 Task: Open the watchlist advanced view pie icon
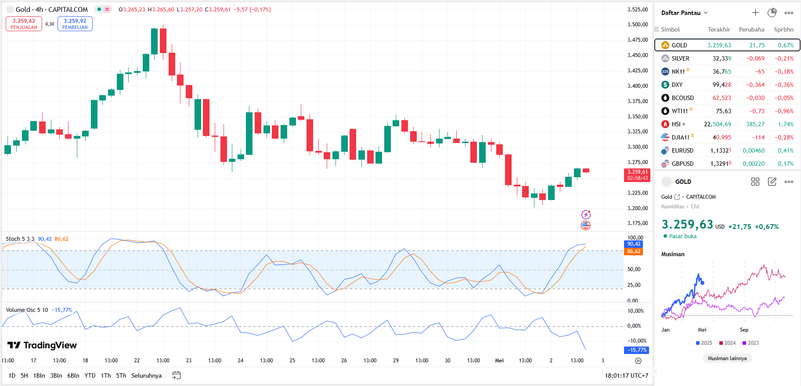[772, 13]
